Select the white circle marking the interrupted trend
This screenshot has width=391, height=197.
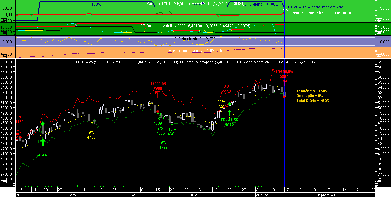[x=285, y=12]
